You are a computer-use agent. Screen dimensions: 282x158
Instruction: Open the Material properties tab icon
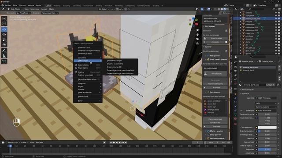click(235, 118)
